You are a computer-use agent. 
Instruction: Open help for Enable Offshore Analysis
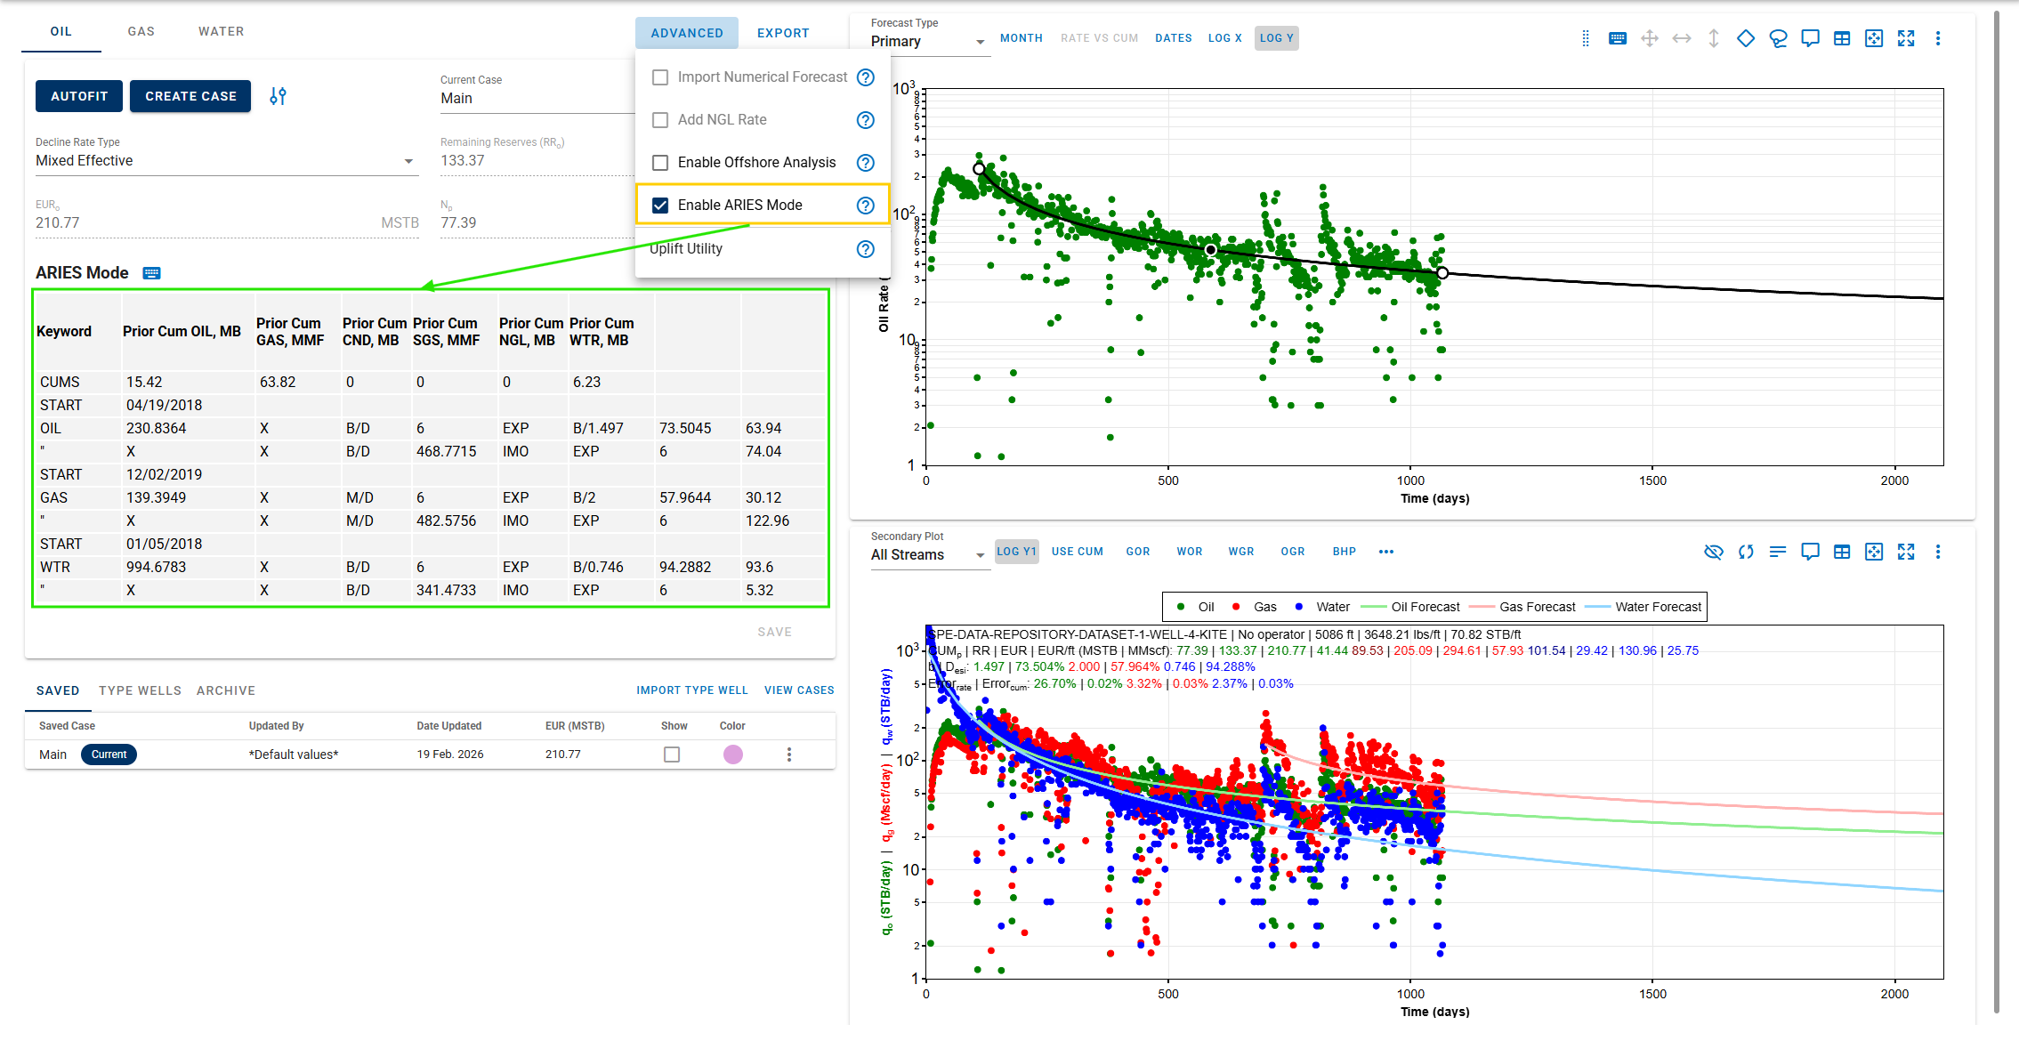tap(865, 163)
